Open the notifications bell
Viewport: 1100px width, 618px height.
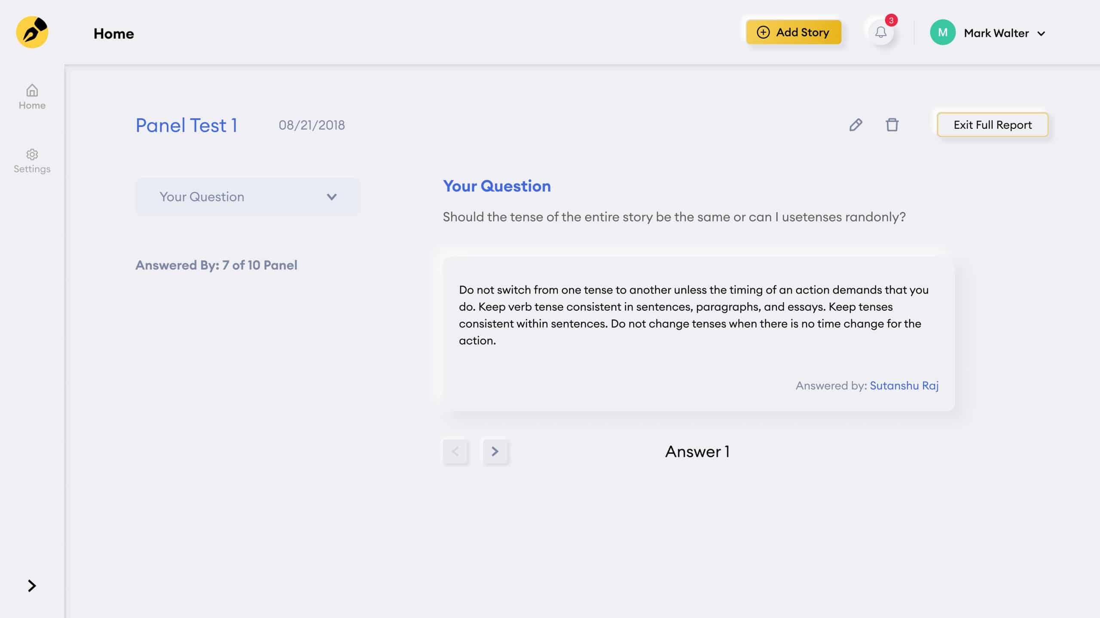pyautogui.click(x=880, y=33)
